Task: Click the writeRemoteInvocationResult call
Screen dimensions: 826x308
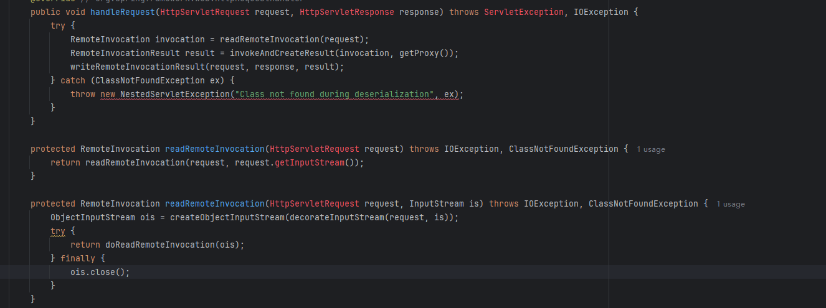Action: (x=138, y=67)
